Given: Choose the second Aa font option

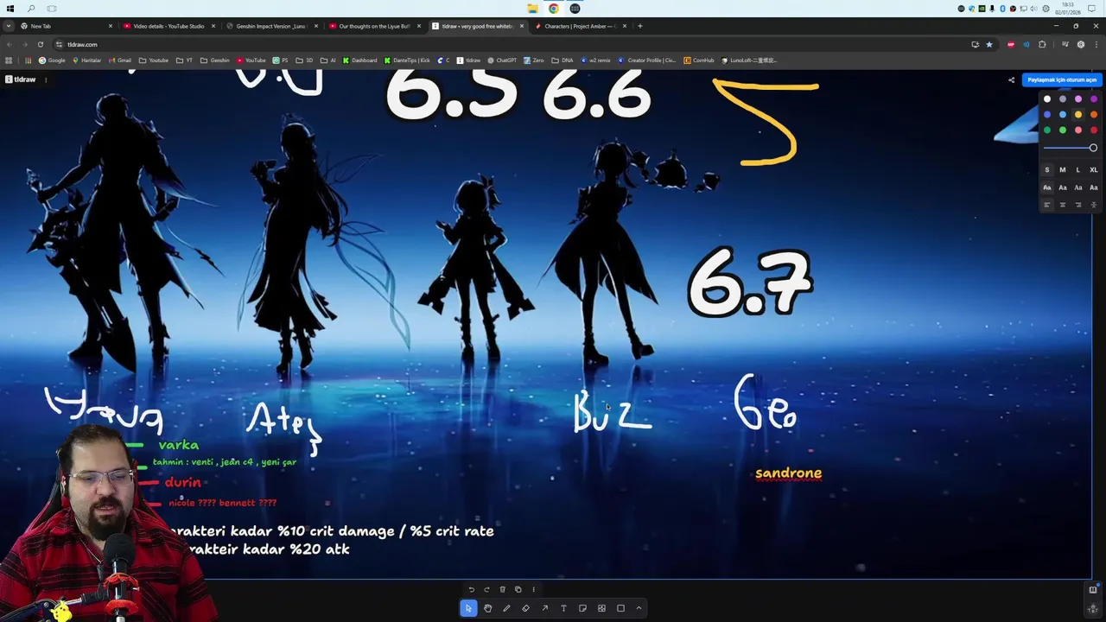Looking at the screenshot, I should click(1063, 187).
